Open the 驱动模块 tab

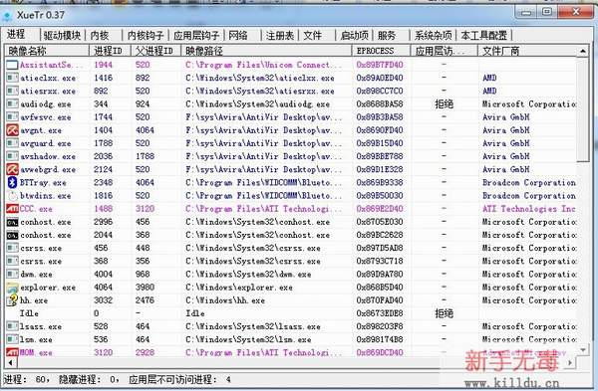[62, 36]
